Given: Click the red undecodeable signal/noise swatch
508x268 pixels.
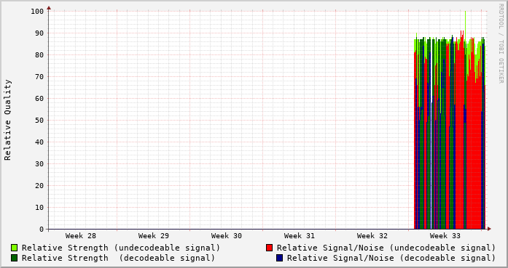Looking at the screenshot, I should [x=269, y=248].
